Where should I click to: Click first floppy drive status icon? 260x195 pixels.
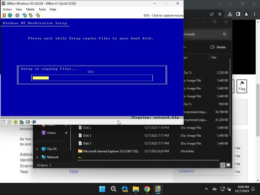coord(3,122)
